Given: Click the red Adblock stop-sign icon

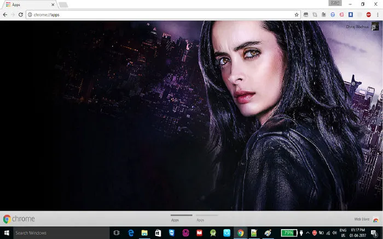Looking at the screenshot, I should [x=369, y=15].
